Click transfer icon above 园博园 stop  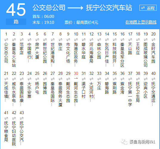[45, 79]
